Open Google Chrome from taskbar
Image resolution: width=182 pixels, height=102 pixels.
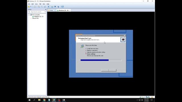(44, 100)
